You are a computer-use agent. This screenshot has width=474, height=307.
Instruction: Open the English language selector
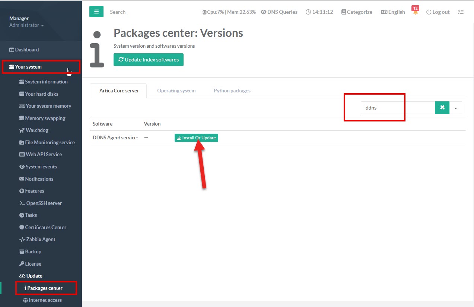393,12
